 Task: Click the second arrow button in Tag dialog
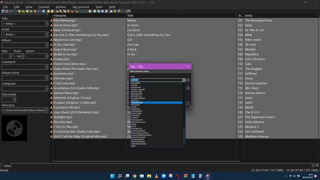188,88
